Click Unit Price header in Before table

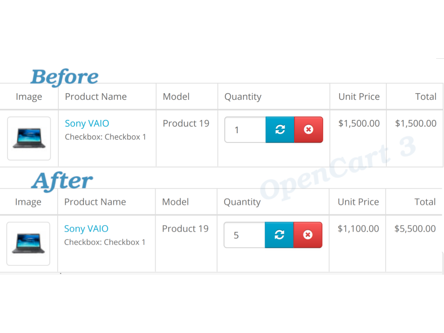click(359, 97)
